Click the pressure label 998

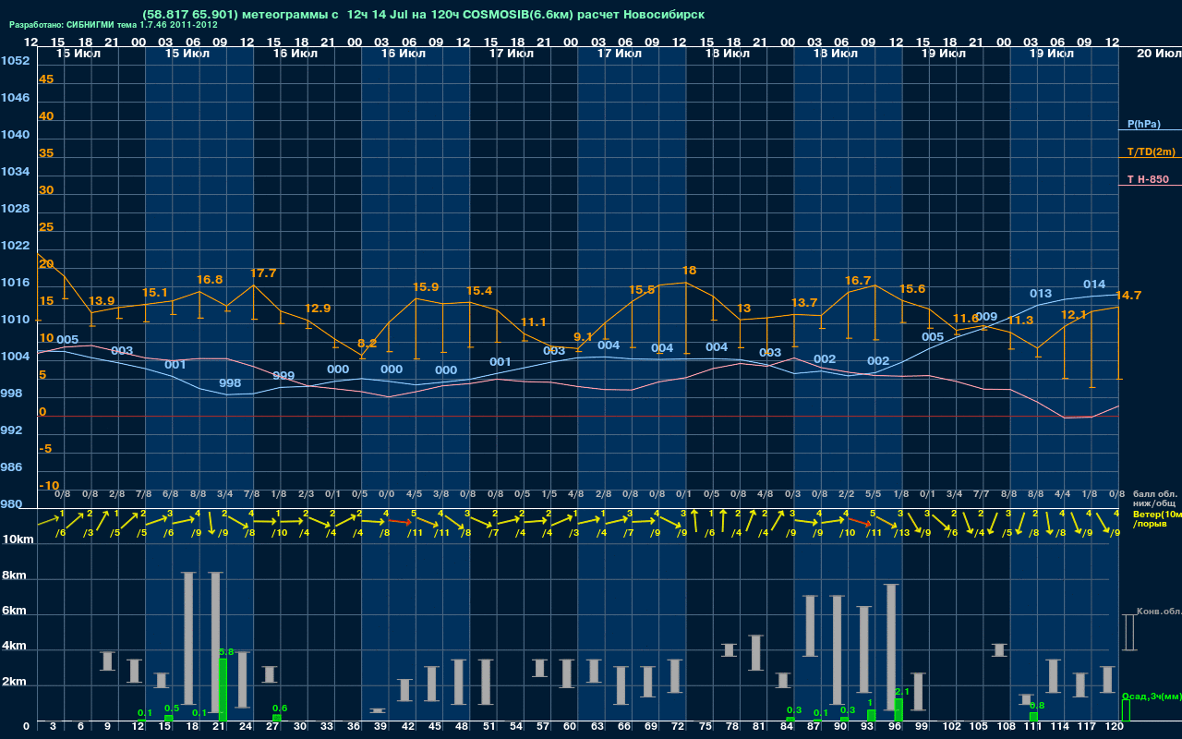click(x=230, y=383)
